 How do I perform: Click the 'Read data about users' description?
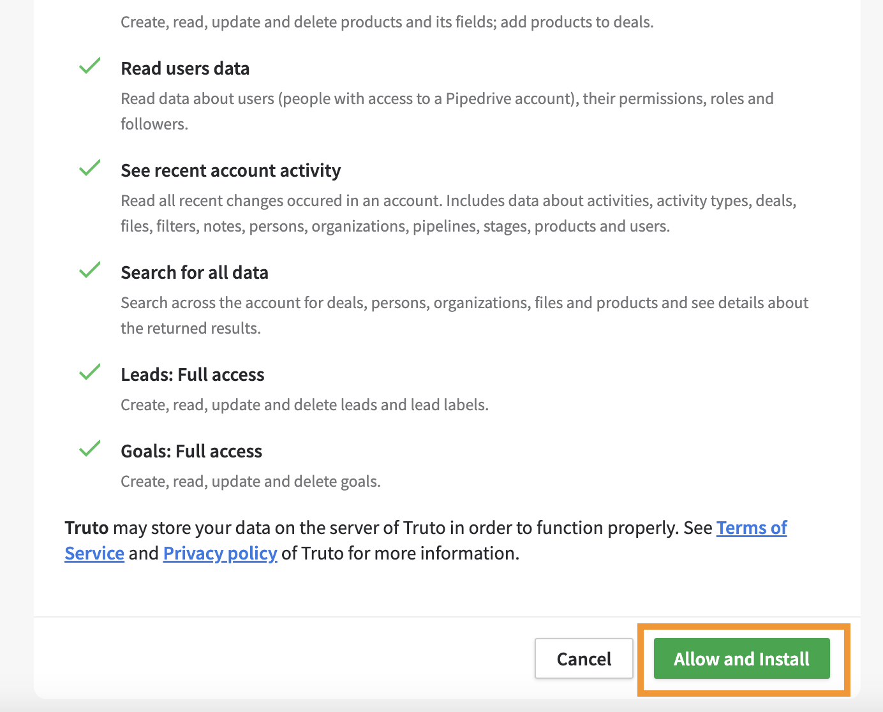pos(447,111)
